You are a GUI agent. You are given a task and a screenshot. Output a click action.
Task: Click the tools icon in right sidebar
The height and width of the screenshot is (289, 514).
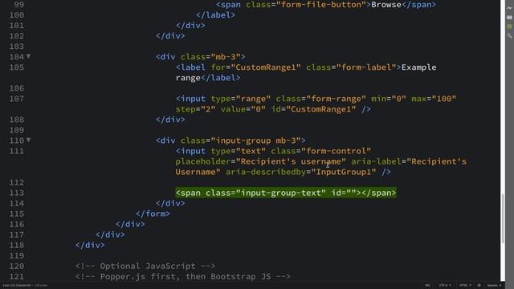(509, 35)
